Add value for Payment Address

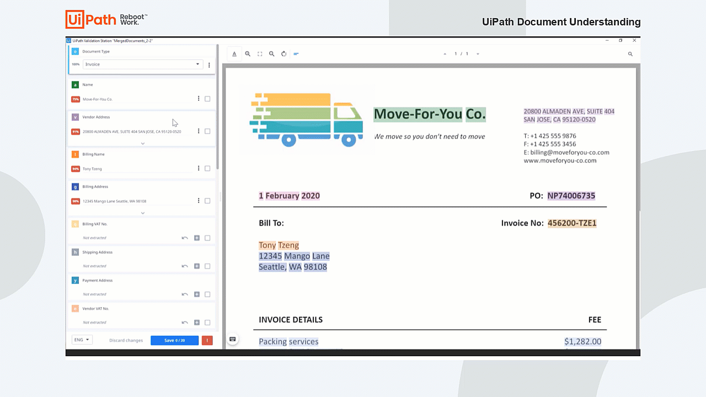[x=197, y=294]
